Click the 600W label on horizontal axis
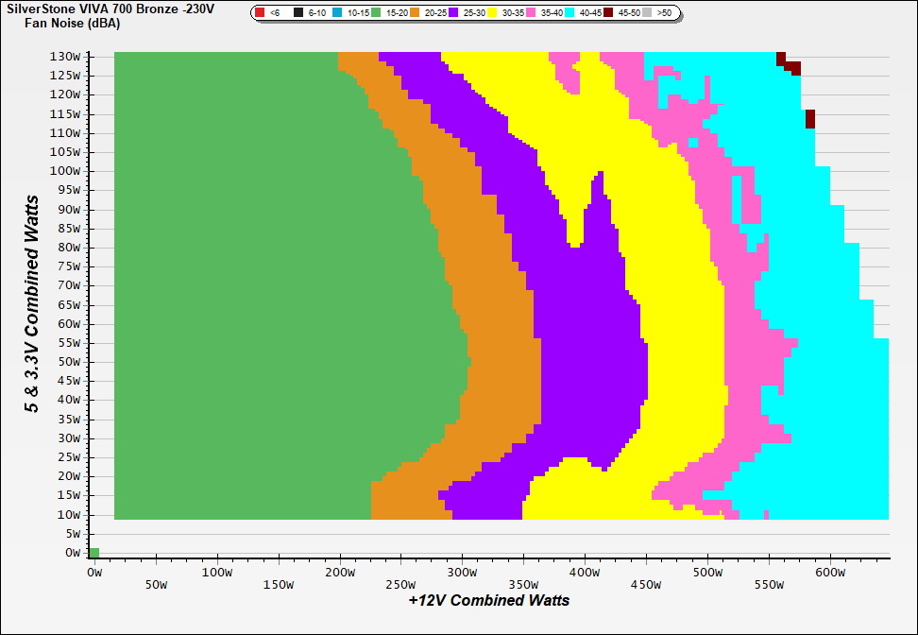The height and width of the screenshot is (635, 918). click(x=829, y=573)
